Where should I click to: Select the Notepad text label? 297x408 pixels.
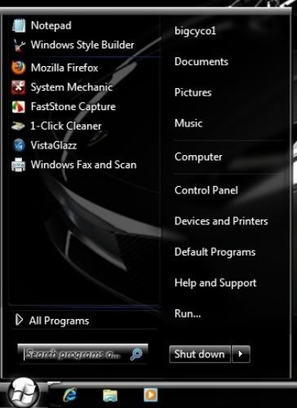[51, 25]
